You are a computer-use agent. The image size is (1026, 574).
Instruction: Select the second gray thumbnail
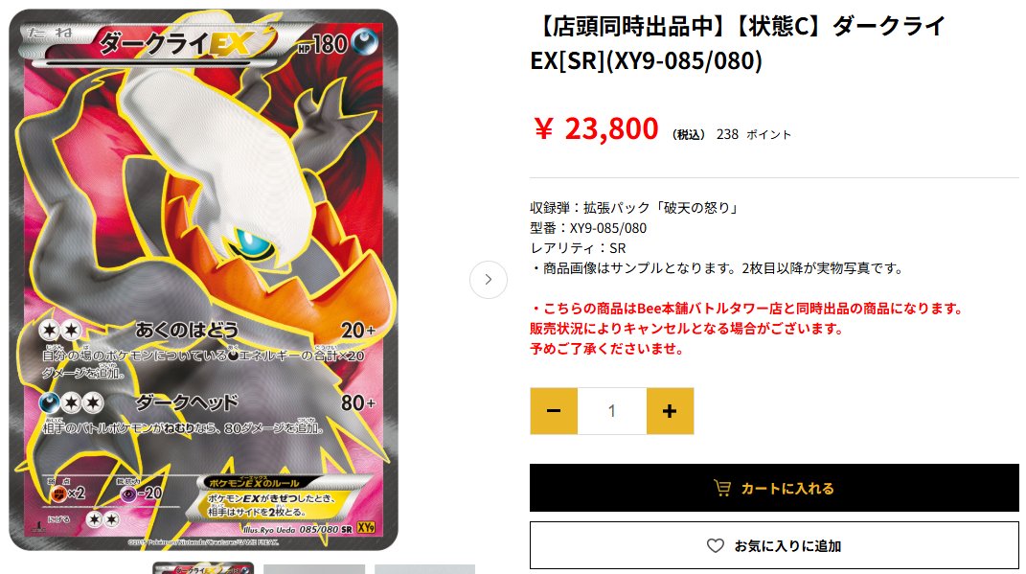click(x=314, y=569)
